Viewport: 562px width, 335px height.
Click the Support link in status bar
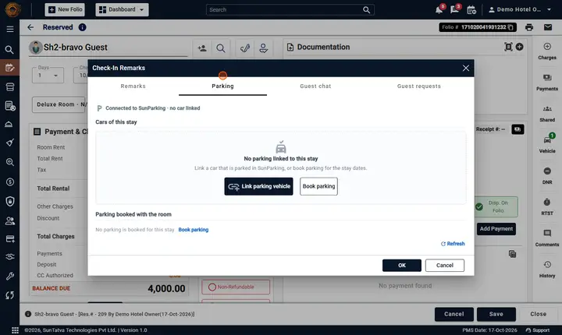(x=538, y=330)
